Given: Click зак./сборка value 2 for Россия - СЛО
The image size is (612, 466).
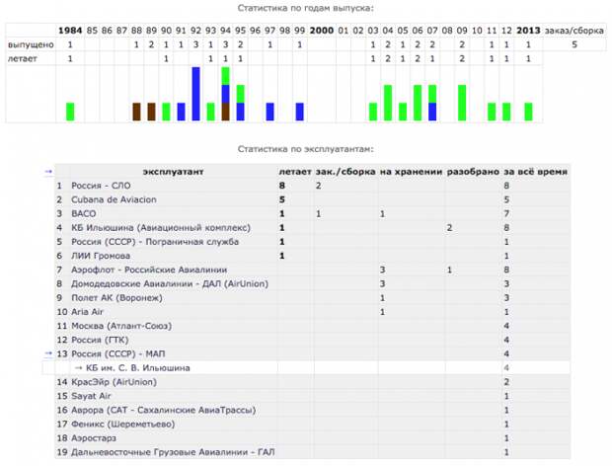Looking at the screenshot, I should tap(319, 186).
